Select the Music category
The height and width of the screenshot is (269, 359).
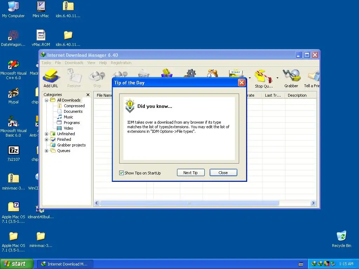coord(68,117)
